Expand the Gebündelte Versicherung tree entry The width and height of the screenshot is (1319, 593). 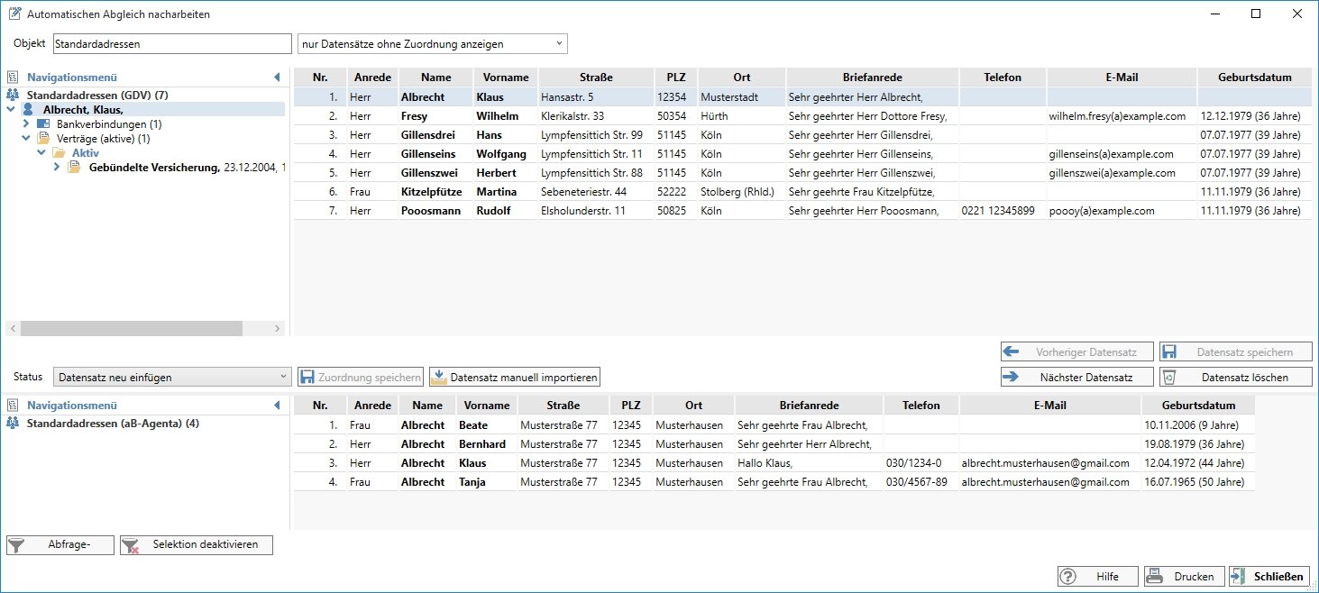tap(57, 167)
